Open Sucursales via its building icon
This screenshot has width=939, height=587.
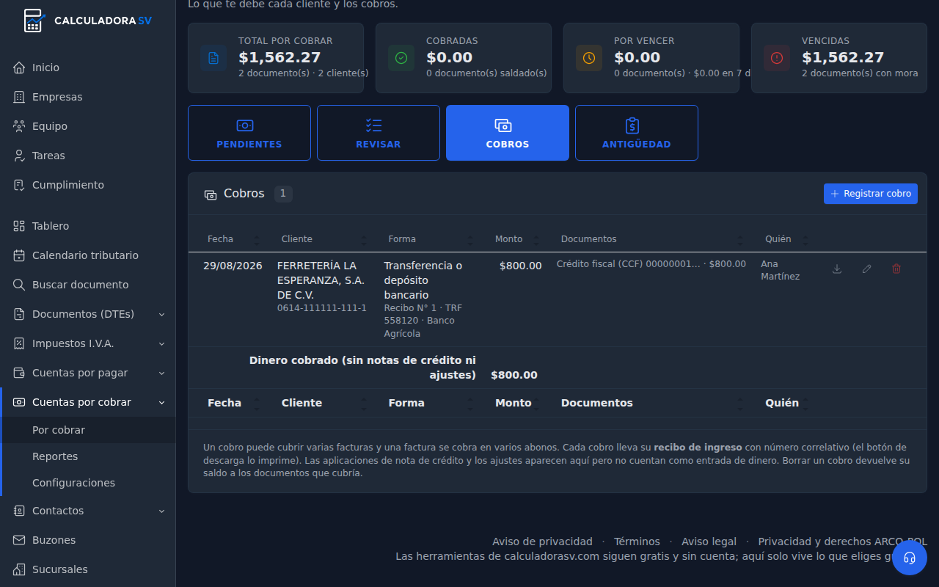19,569
